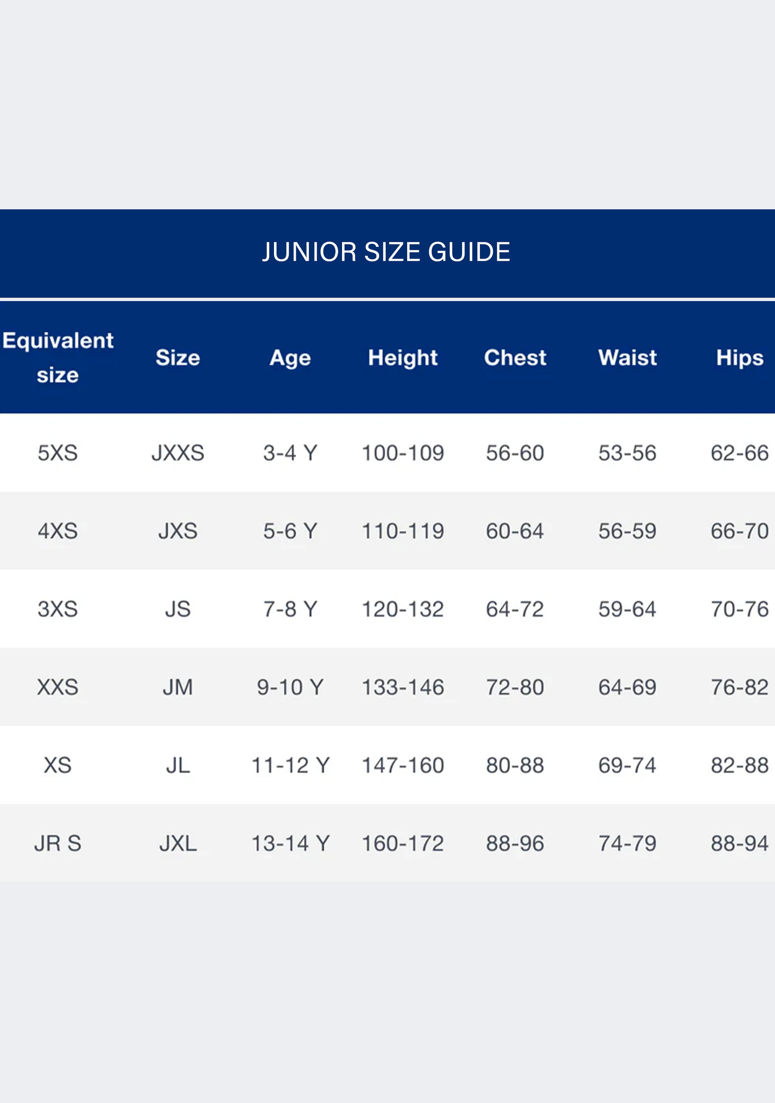Select the 11-12 Y age cell
The width and height of the screenshot is (775, 1103).
pyautogui.click(x=290, y=765)
